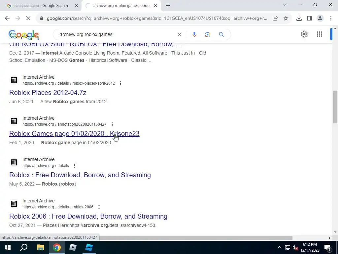The image size is (338, 254).
Task: Click the horizontal scrollbar thumb
Action: [196, 238]
